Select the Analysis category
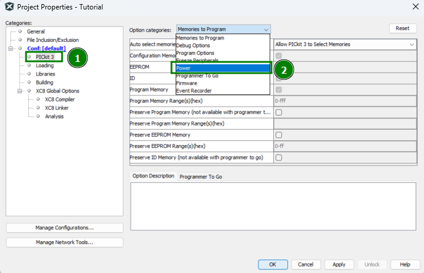The width and height of the screenshot is (424, 273). point(54,116)
